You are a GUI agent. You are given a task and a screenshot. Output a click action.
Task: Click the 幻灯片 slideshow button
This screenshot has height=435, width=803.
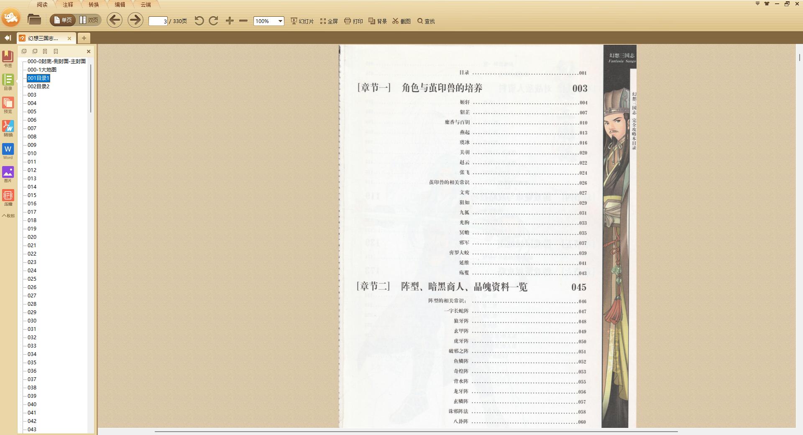(302, 21)
